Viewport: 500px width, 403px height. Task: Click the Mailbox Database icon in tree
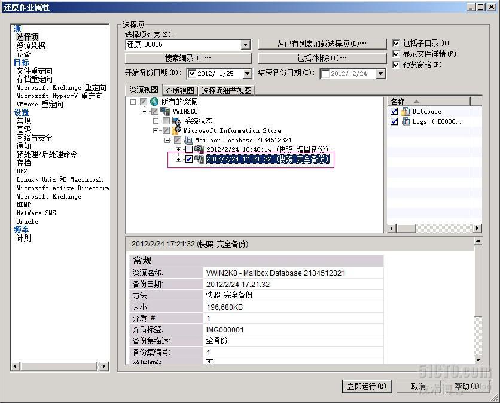[188, 140]
